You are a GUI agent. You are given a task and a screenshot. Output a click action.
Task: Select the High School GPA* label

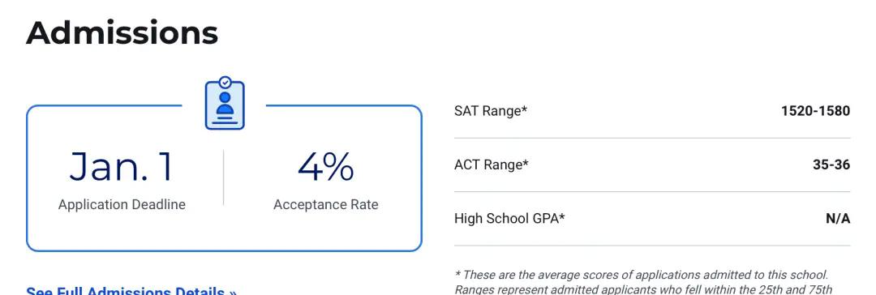click(x=509, y=219)
